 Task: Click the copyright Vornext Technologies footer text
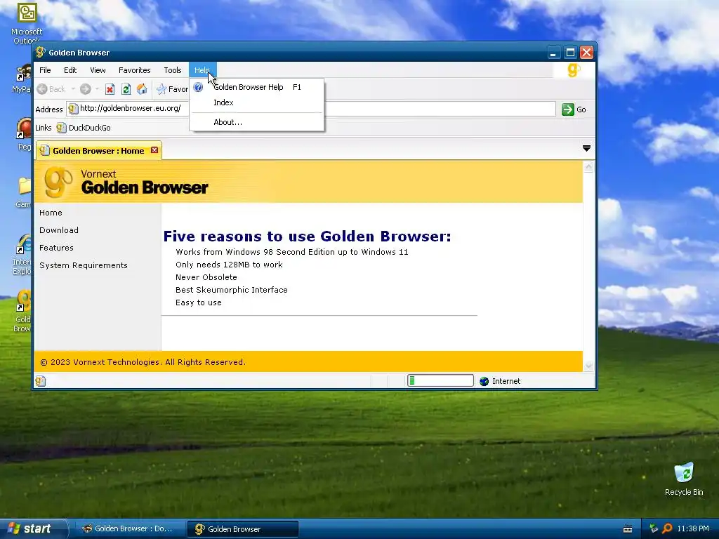click(143, 362)
